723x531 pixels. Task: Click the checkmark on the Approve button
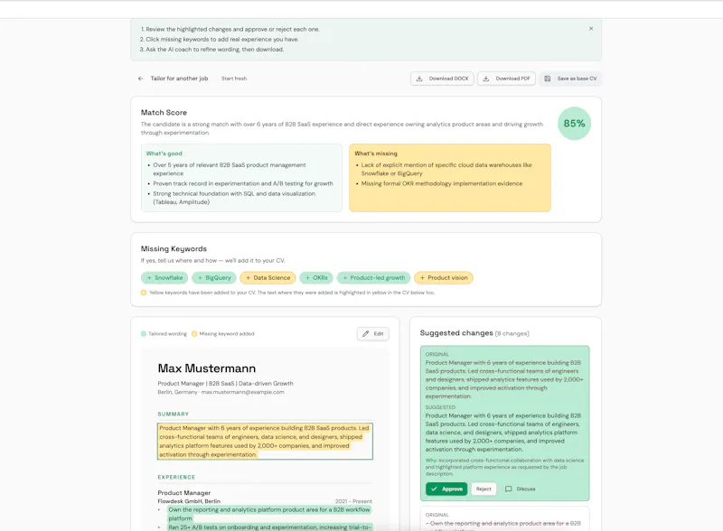point(434,489)
